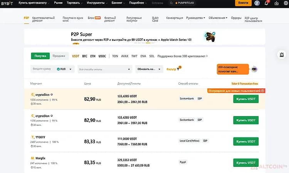The image size is (289, 173).
Task: Open the YY001Y merchant name
Action: pyautogui.click(x=40, y=137)
